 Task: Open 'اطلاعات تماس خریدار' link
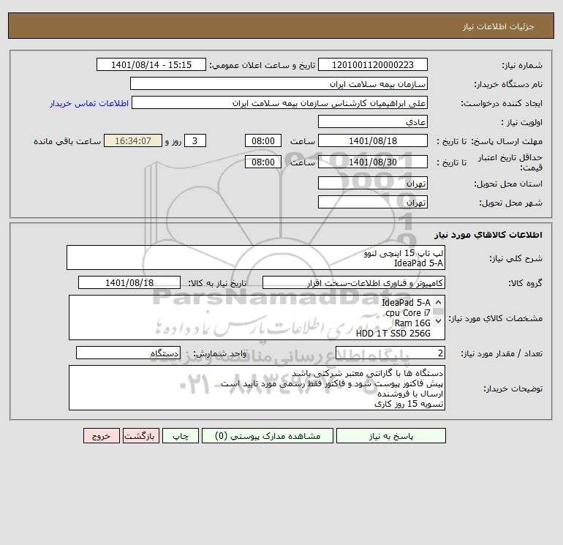click(x=89, y=103)
